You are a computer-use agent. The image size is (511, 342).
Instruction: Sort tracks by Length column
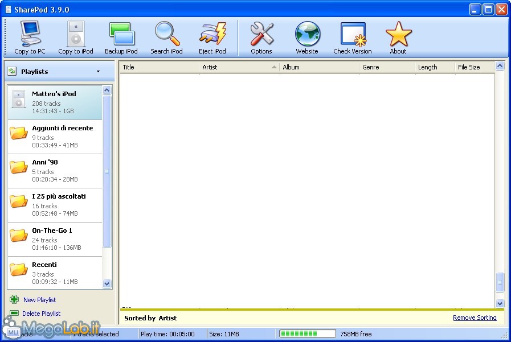pyautogui.click(x=435, y=67)
